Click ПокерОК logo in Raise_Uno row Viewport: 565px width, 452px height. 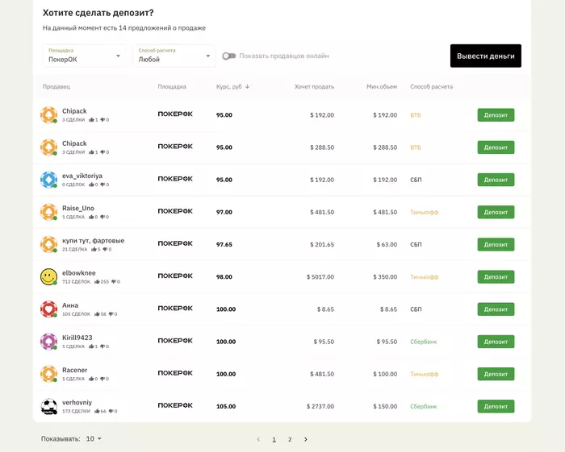pos(175,211)
